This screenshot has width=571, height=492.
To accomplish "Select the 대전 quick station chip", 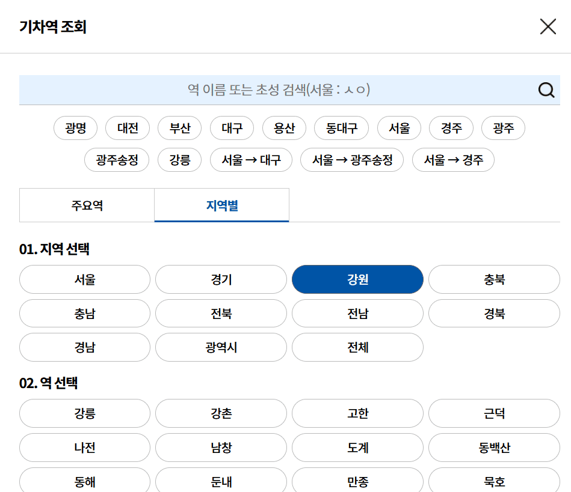I will (128, 128).
